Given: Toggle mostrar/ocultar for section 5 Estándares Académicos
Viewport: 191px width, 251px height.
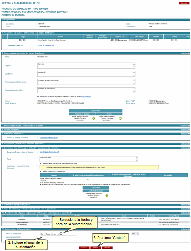Looking at the screenshot, I should (185, 134).
